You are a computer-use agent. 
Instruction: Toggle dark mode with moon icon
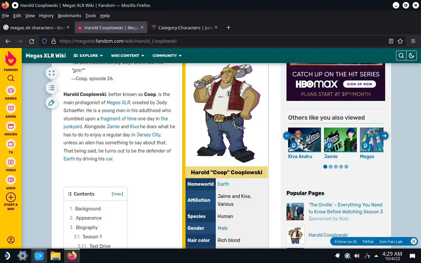411,56
